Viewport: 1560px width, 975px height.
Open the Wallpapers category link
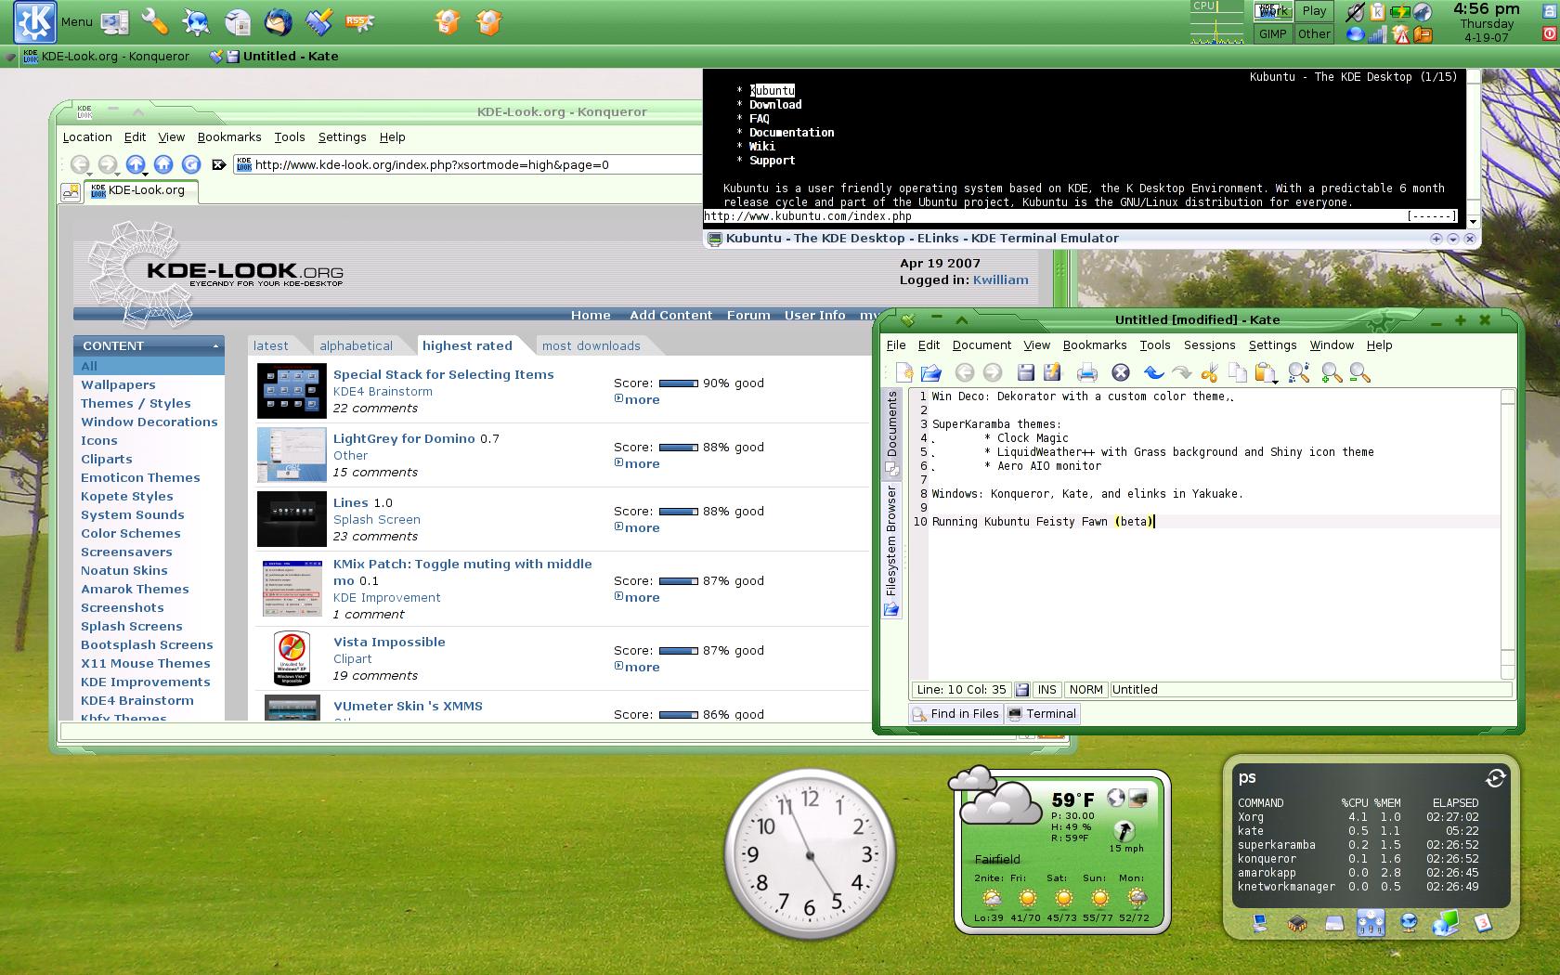[x=118, y=384]
